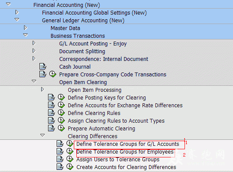Expand the Master Data node
Screen dimensions: 233x172
(25, 27)
